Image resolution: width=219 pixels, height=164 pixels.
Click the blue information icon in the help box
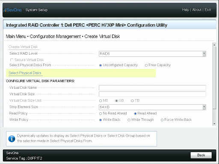click(x=12, y=139)
